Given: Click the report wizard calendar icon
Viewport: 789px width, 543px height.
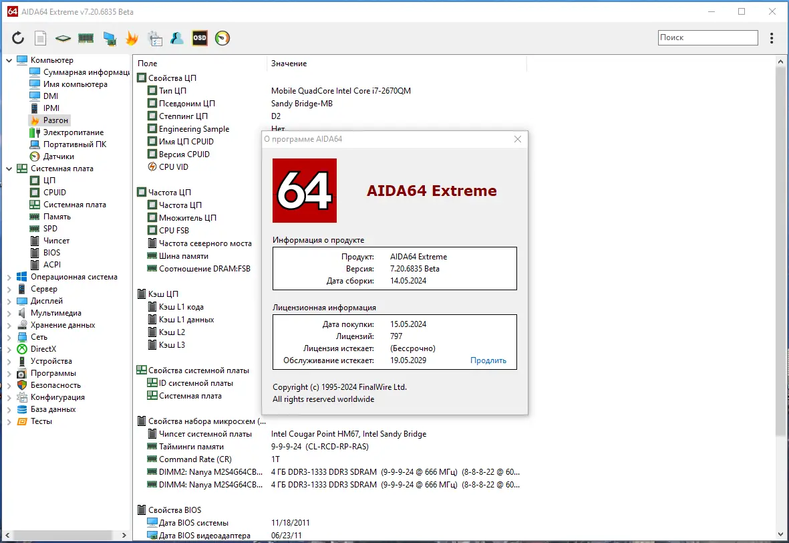Looking at the screenshot, I should (155, 37).
